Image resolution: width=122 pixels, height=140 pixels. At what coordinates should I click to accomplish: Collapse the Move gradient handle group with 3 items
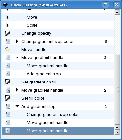click(17, 57)
